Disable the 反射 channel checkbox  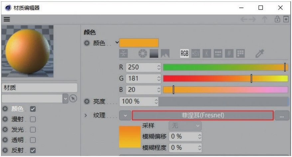pos(33,150)
